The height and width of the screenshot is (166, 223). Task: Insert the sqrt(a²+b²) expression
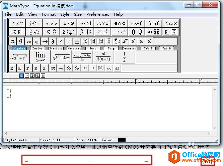[19, 57]
